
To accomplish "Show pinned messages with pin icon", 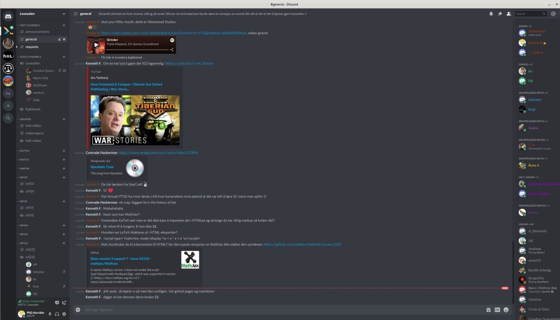I will pyautogui.click(x=500, y=14).
